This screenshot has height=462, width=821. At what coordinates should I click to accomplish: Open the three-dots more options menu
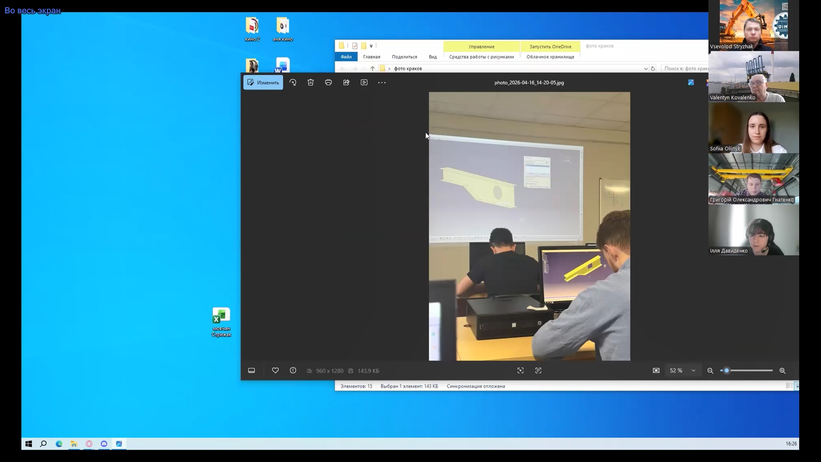click(382, 83)
